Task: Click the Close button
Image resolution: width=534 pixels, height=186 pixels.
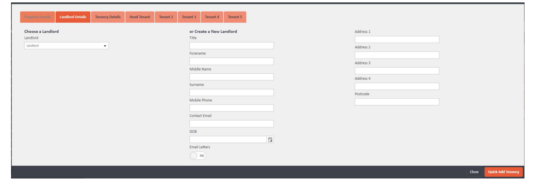Action: coord(474,172)
